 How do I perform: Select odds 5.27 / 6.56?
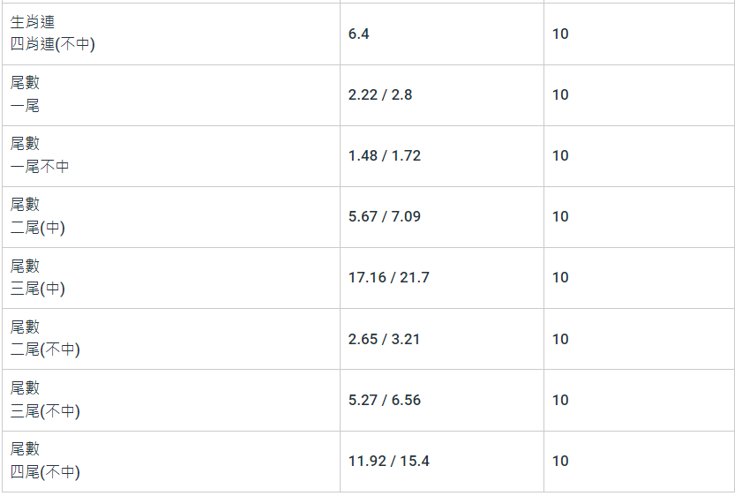click(385, 400)
